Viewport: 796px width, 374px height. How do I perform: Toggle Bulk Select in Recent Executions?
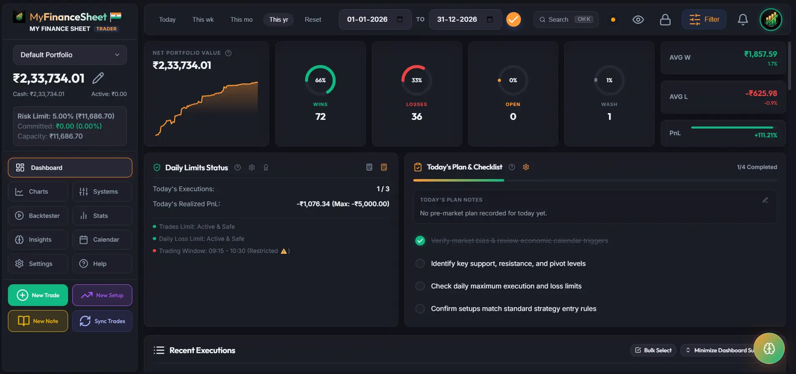coord(653,350)
